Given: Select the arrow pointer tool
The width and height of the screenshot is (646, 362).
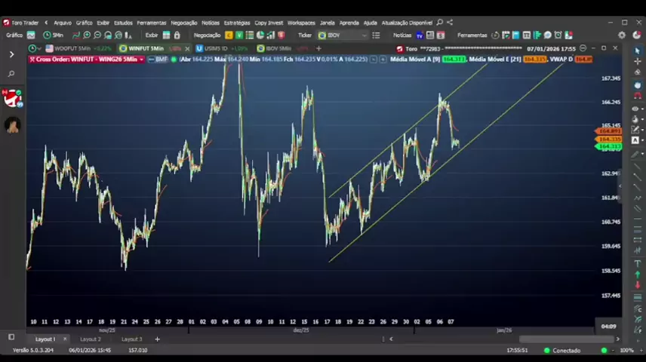Looking at the screenshot, I should click(x=638, y=50).
